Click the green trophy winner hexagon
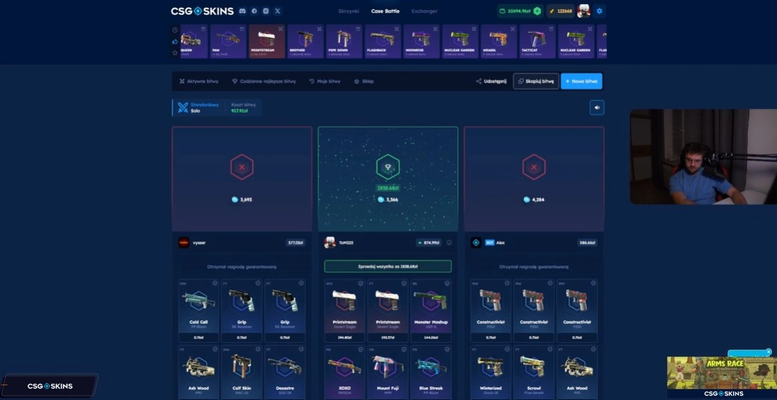Viewport: 777px width, 400px height. (388, 167)
